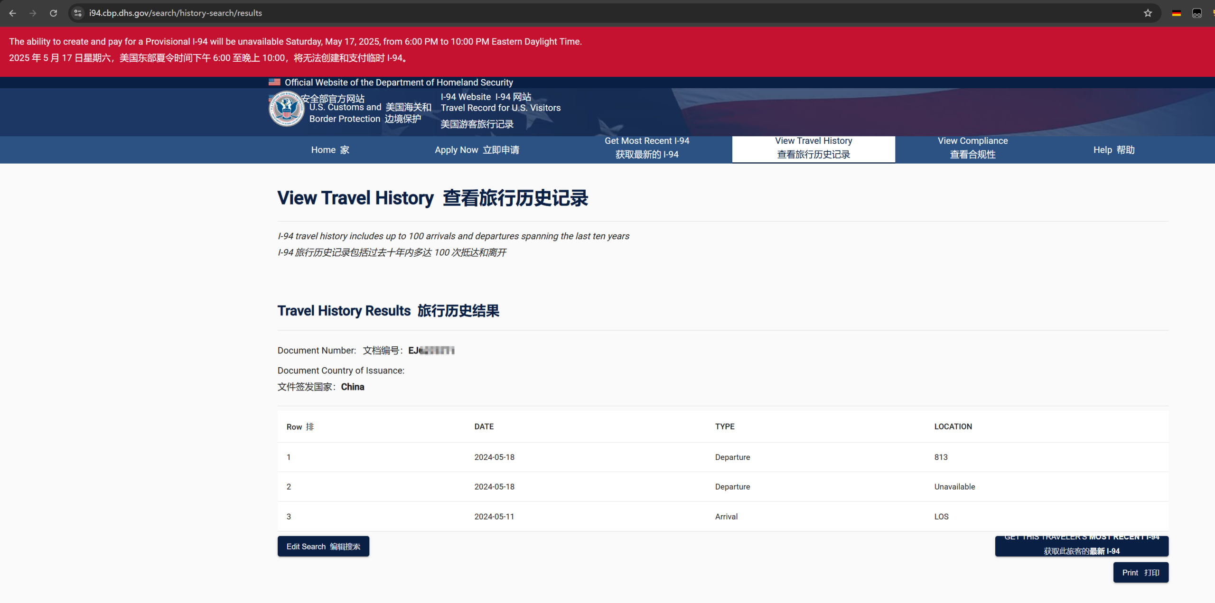Screen dimensions: 1215x603
Task: Open the Help navigation tab
Action: tap(1113, 150)
